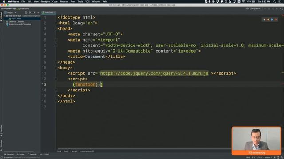The height and width of the screenshot is (159, 284).
Task: Open Search Everywhere magnifier in WebStorm toolbar
Action: point(281,8)
